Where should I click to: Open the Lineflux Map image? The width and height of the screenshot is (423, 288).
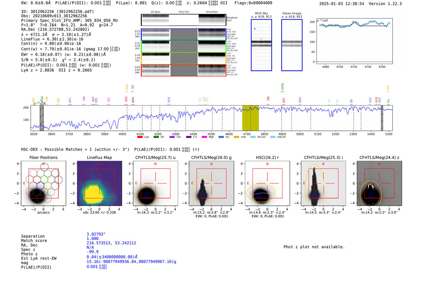pos(99,183)
